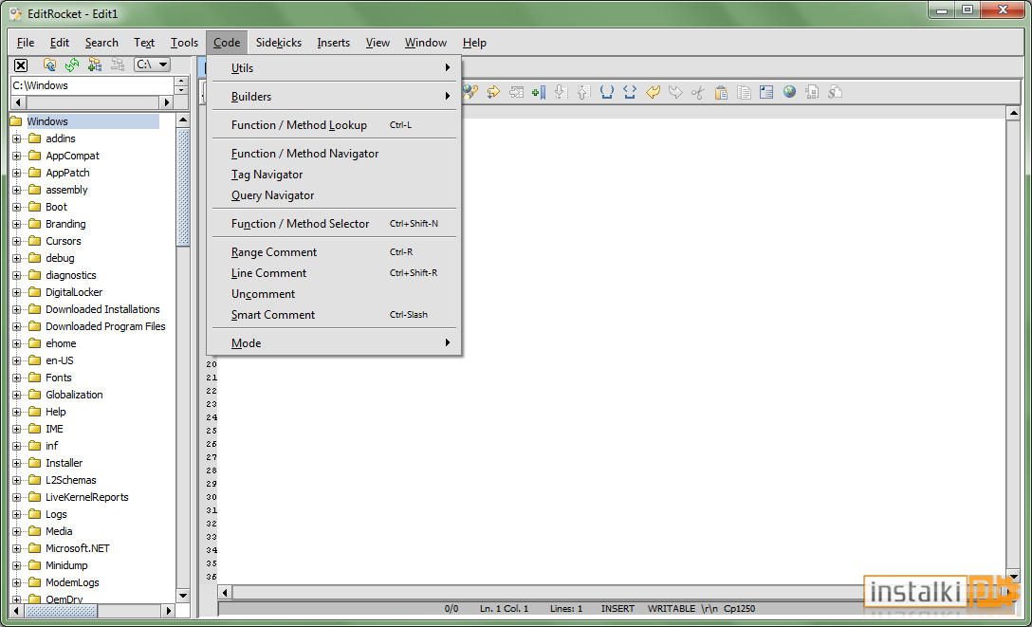Click the scissors cut icon

pyautogui.click(x=698, y=92)
